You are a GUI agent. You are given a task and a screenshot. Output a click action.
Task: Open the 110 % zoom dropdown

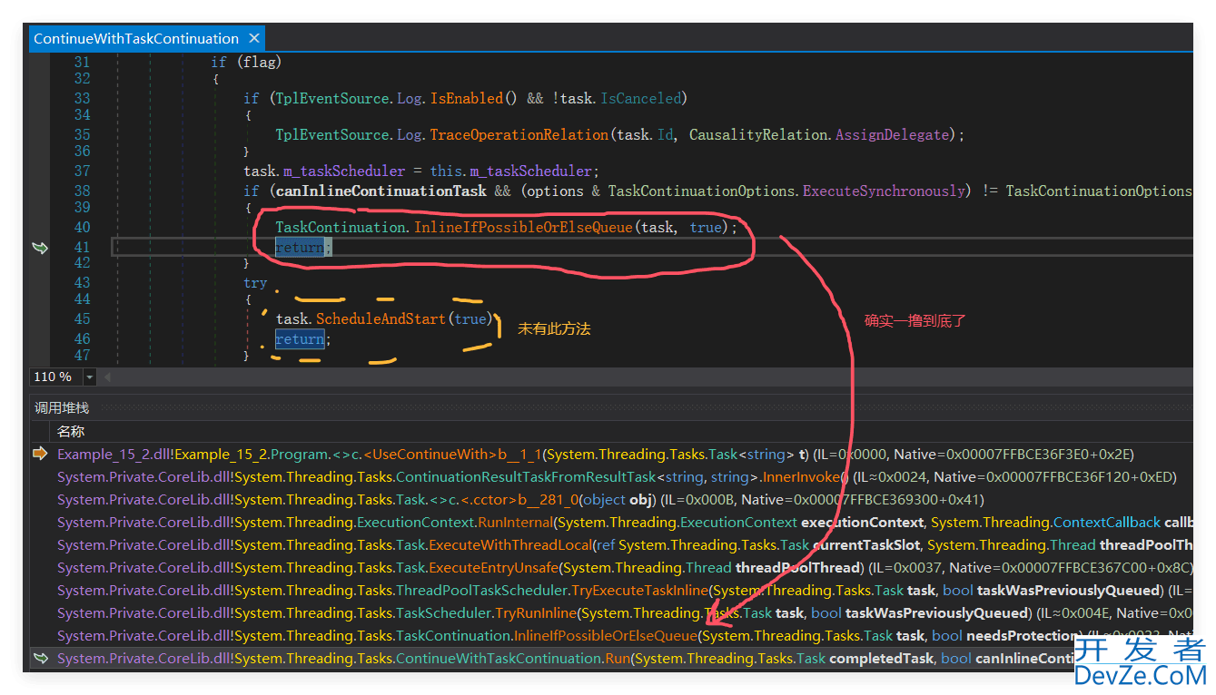[89, 377]
